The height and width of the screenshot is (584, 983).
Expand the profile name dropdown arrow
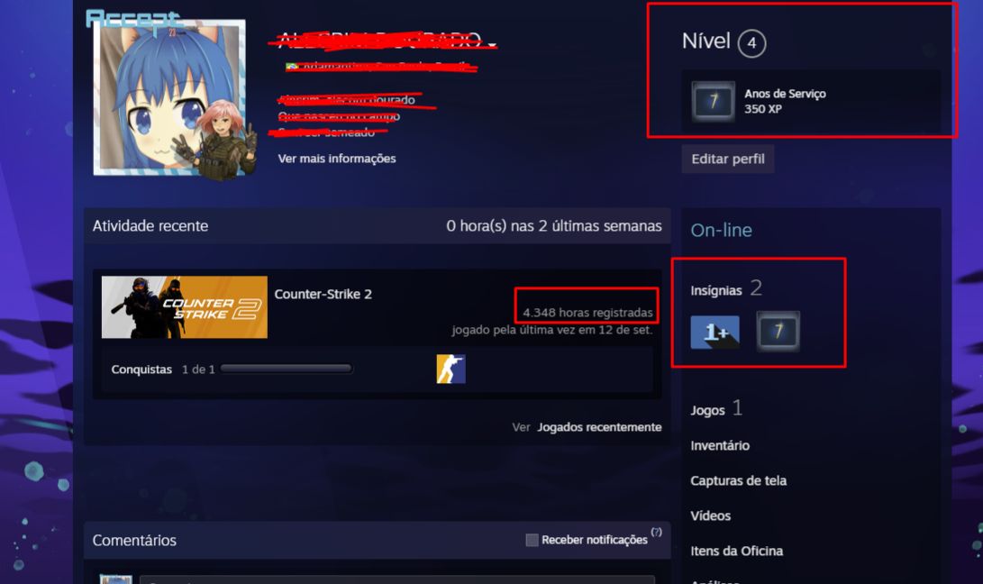pos(492,44)
